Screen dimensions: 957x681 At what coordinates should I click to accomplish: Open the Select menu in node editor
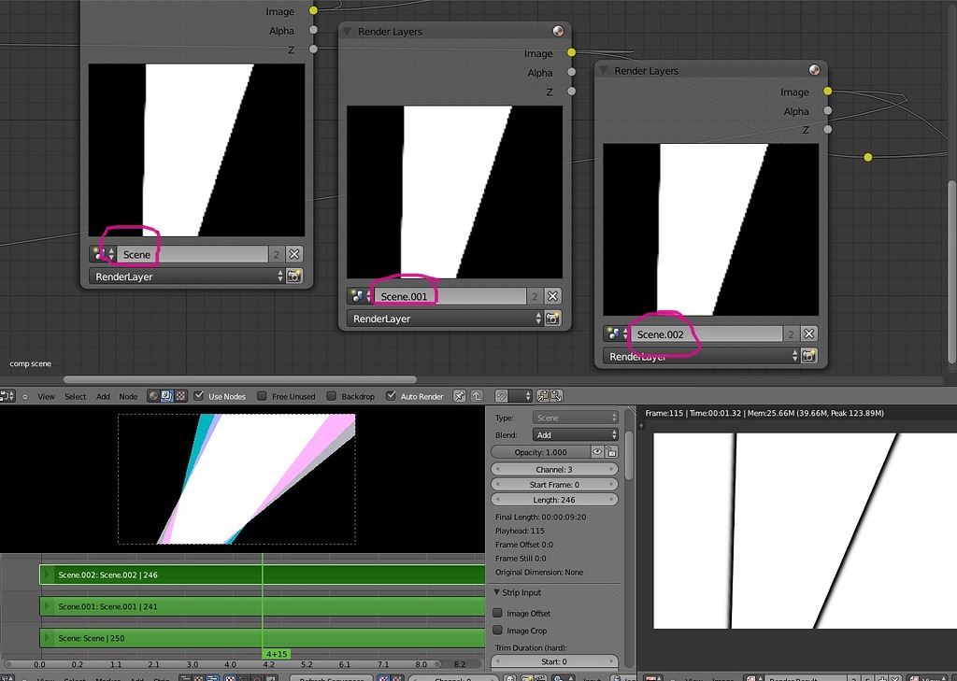[75, 397]
